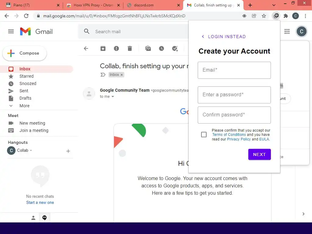Mark the email as unread
Screen dimensions: 312x234
(x=148, y=48)
